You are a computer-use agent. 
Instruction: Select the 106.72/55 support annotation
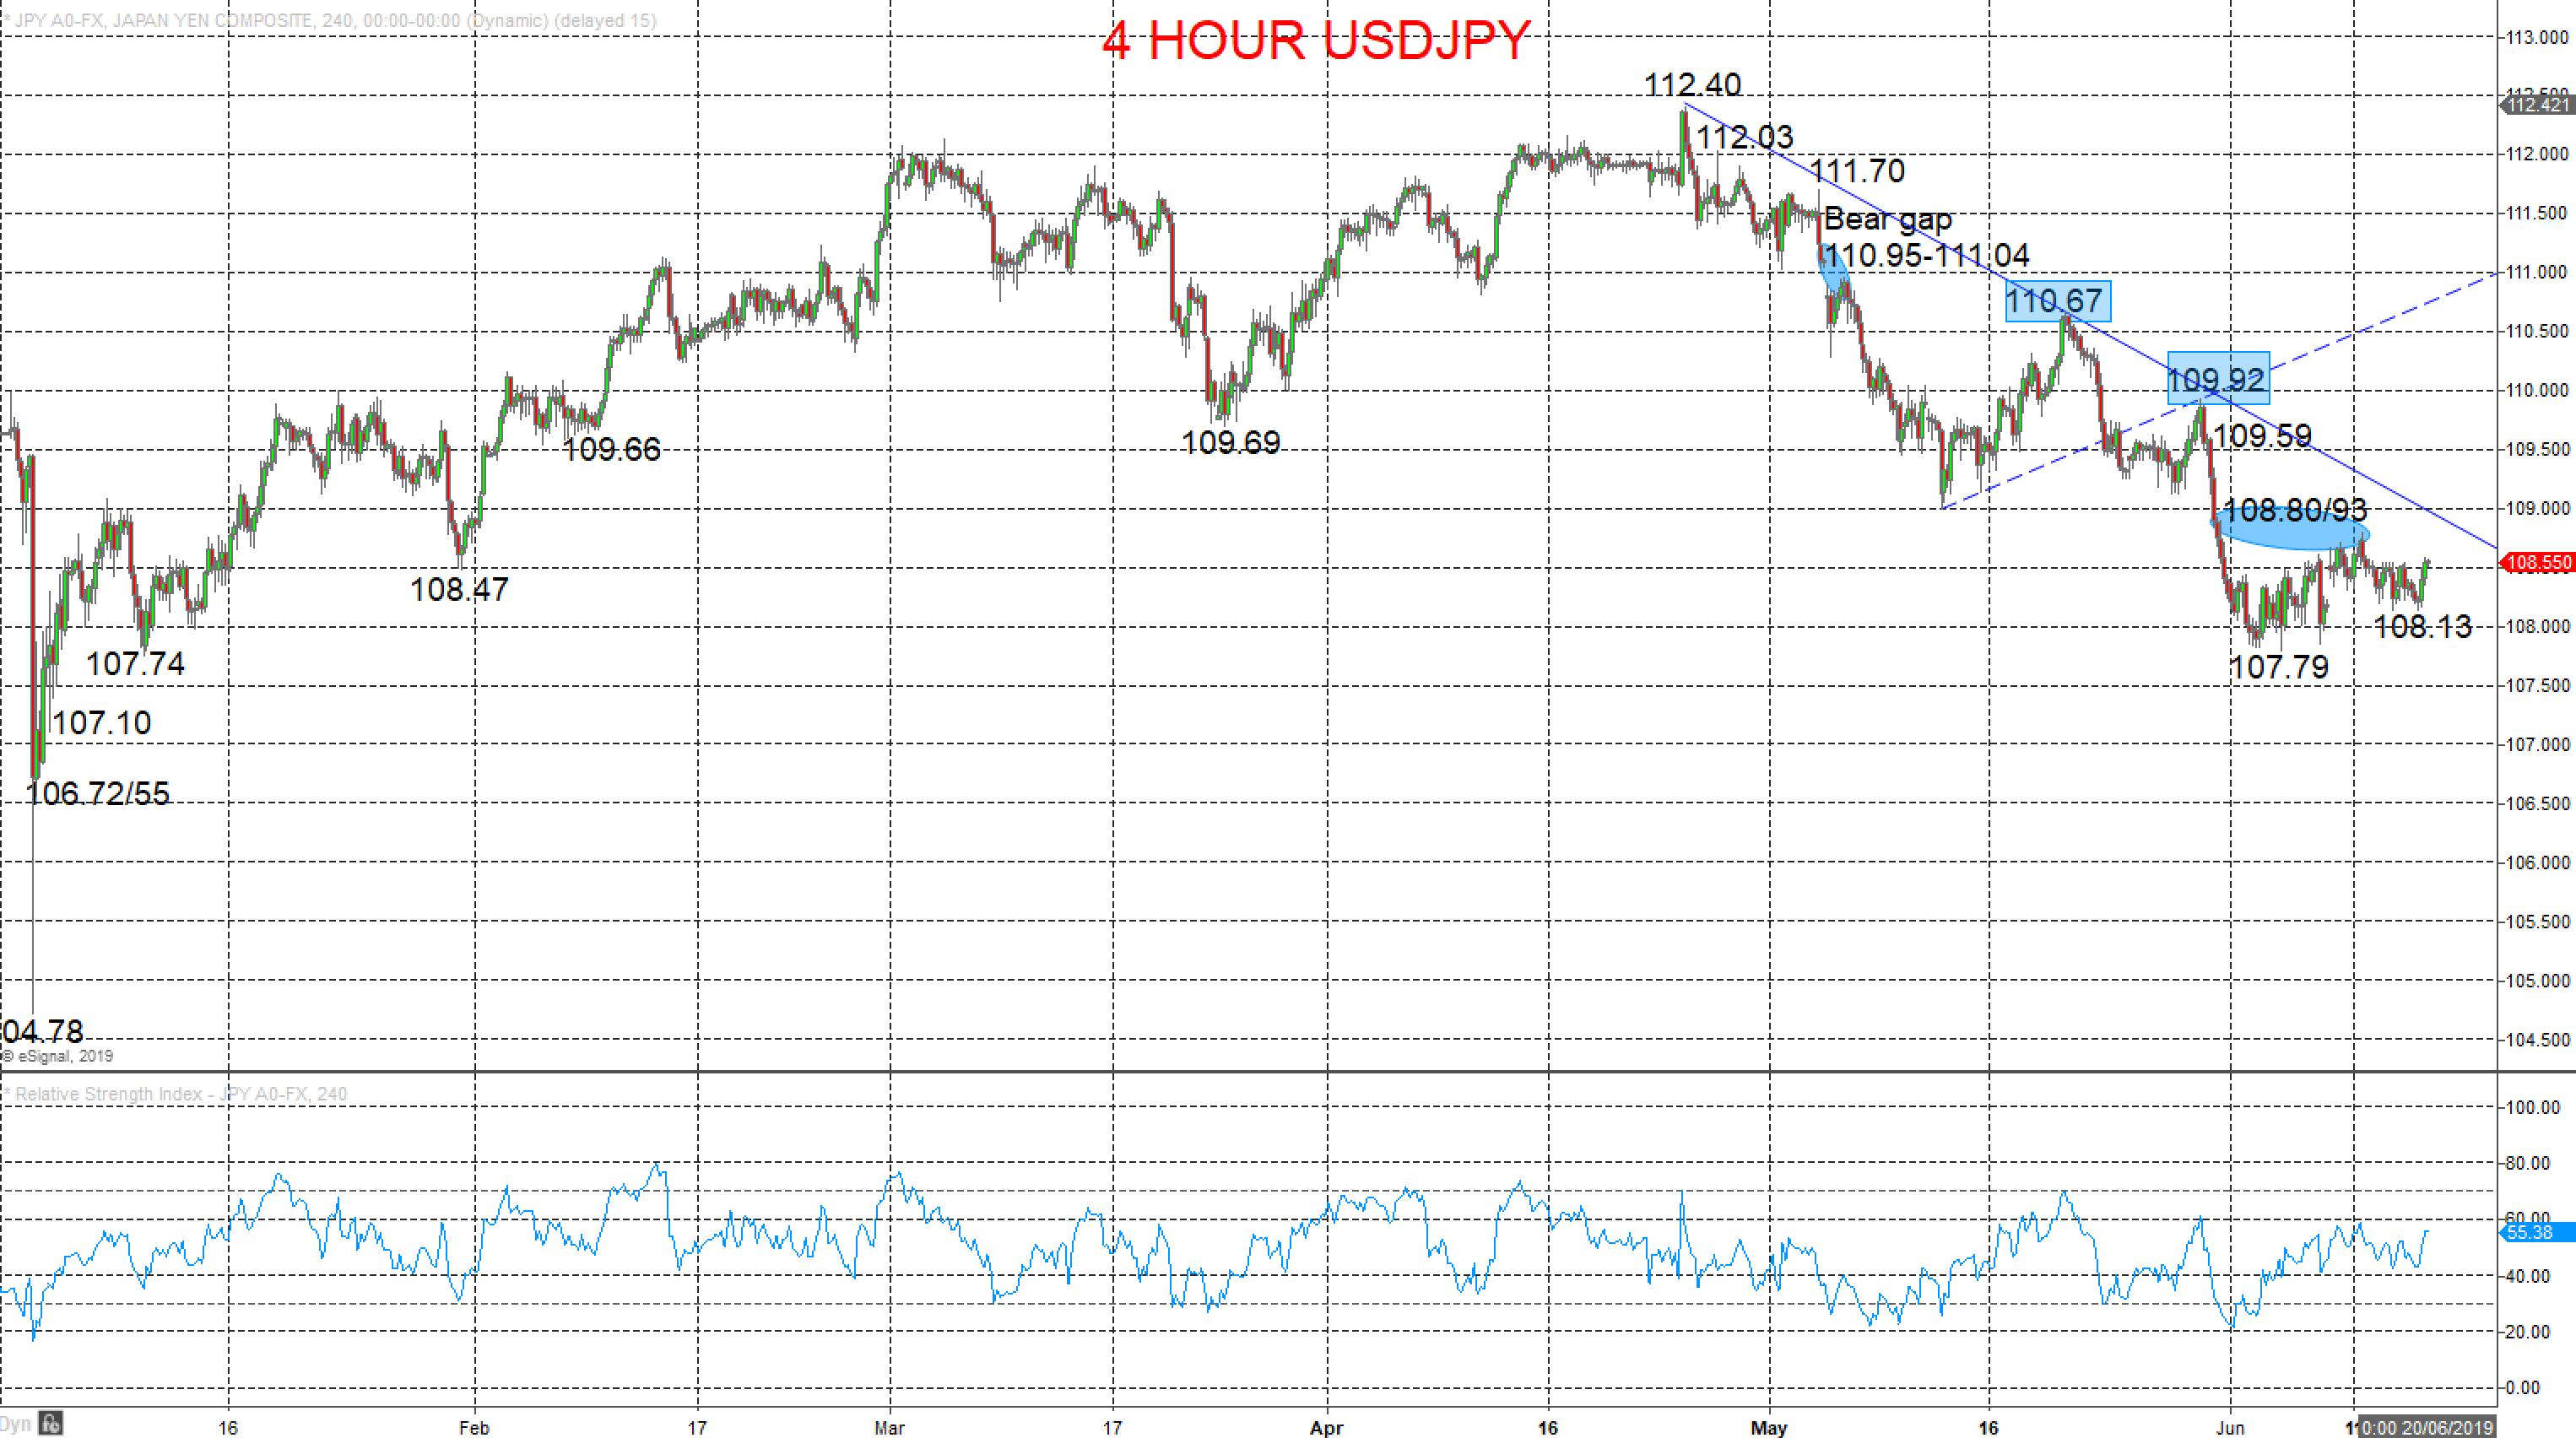click(97, 794)
